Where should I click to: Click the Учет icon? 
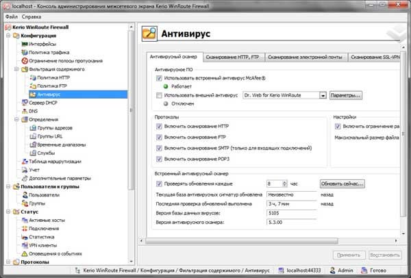25,170
